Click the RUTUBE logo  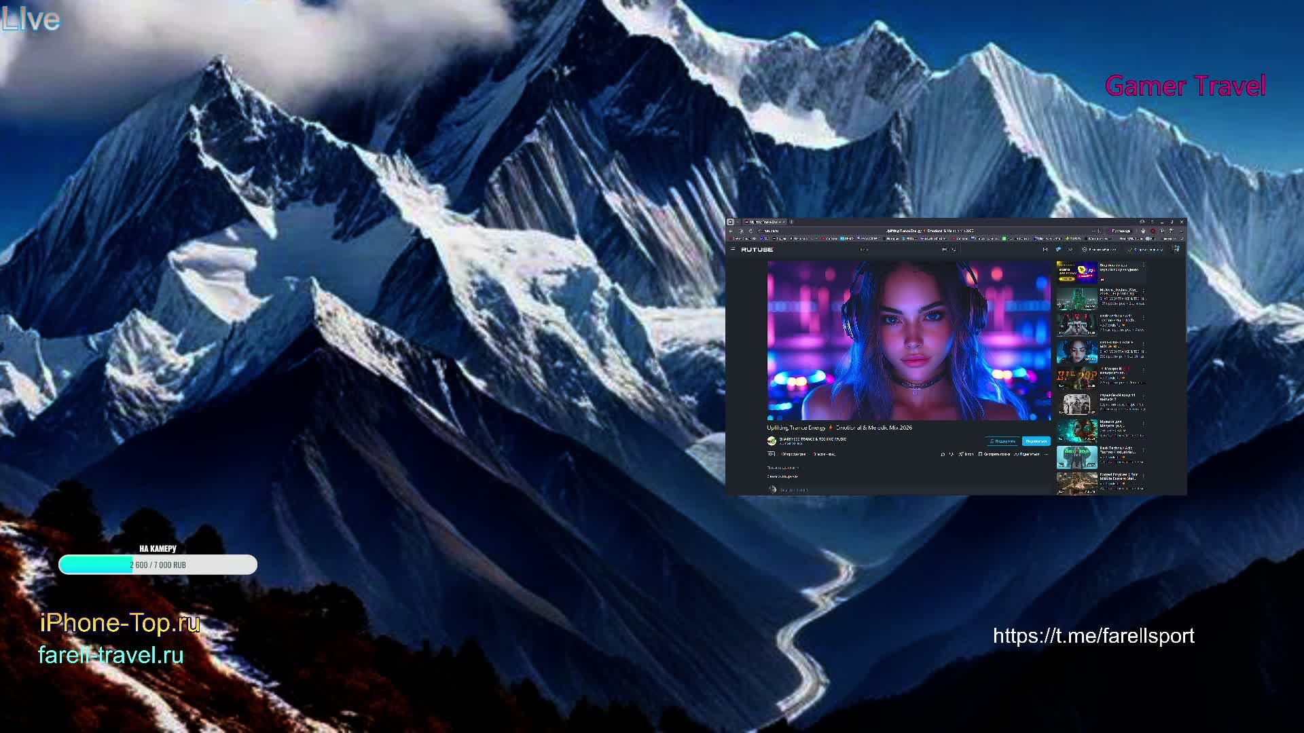coord(757,249)
